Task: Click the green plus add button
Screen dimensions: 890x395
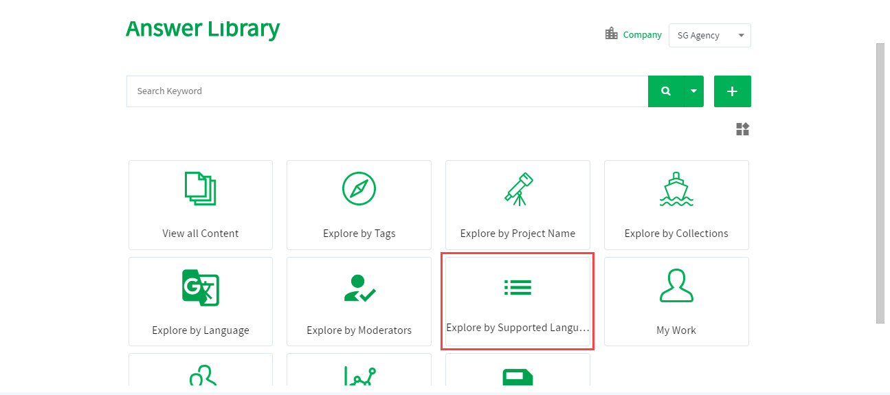Action: click(x=733, y=91)
